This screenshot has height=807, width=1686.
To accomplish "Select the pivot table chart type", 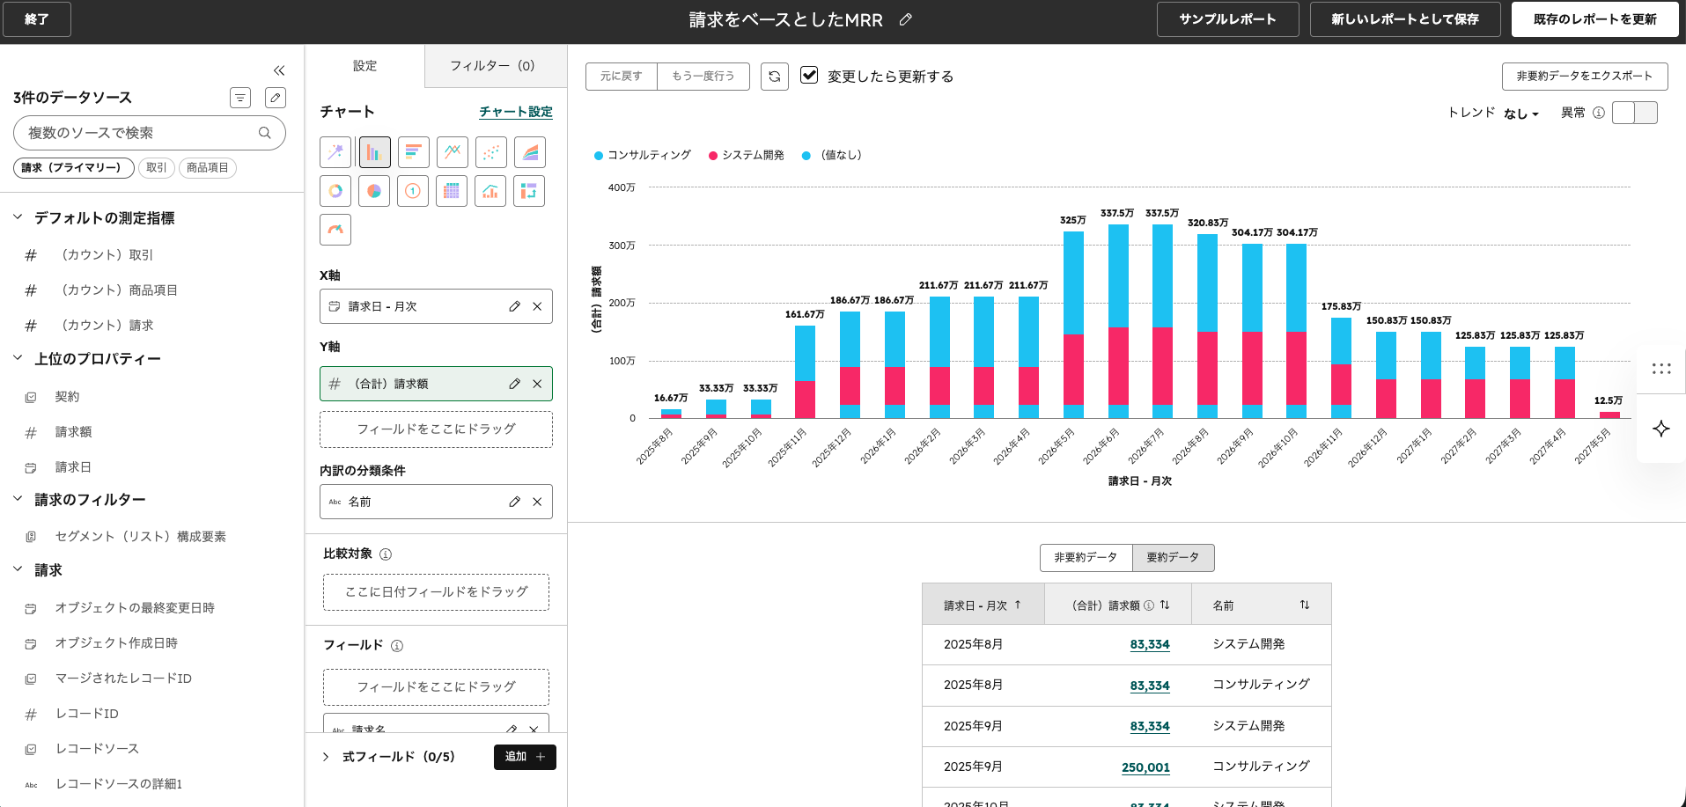I will point(529,191).
